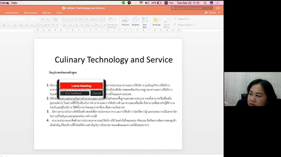Click the Wi-Fi icon in menu bar
The image size is (281, 157).
141,3
